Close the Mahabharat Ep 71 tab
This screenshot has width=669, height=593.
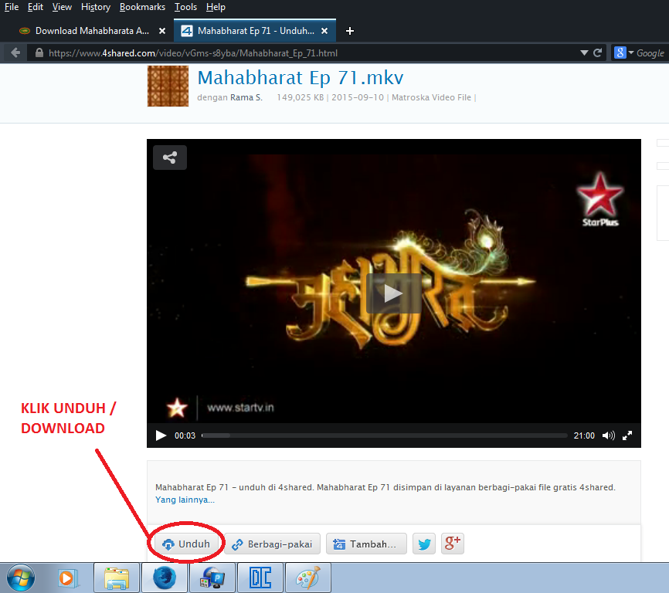(324, 31)
